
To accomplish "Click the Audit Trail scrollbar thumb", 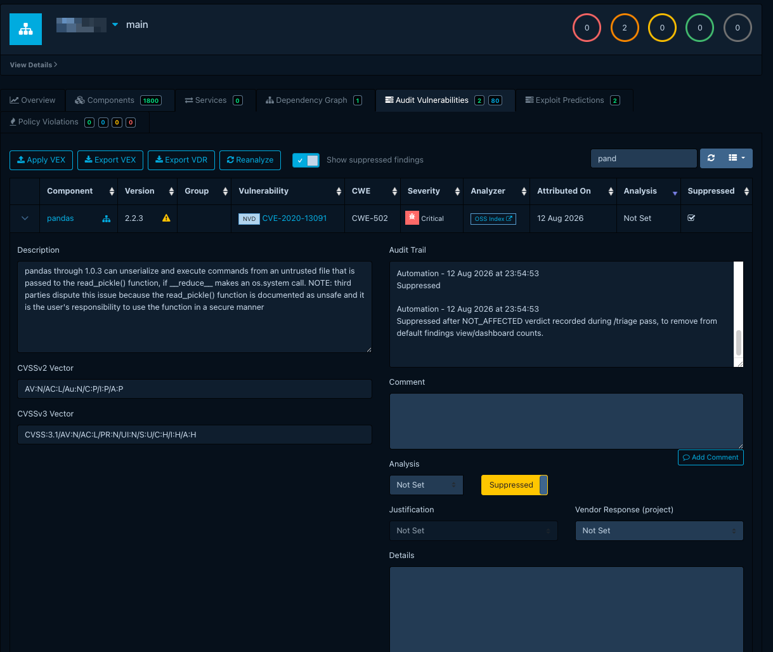I will (x=738, y=343).
